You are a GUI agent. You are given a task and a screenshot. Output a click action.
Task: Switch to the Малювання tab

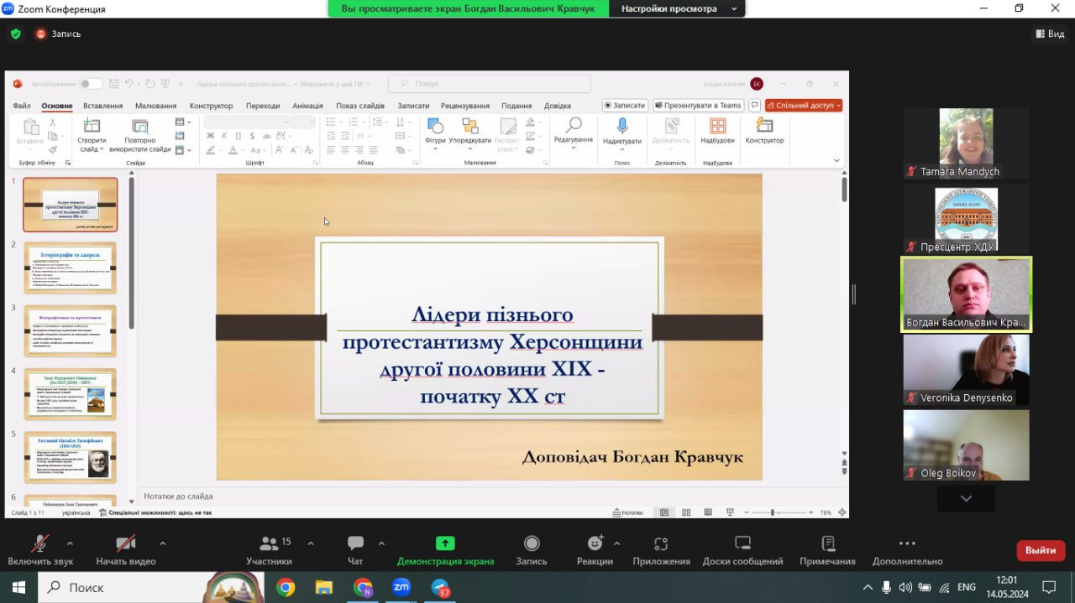pos(155,106)
